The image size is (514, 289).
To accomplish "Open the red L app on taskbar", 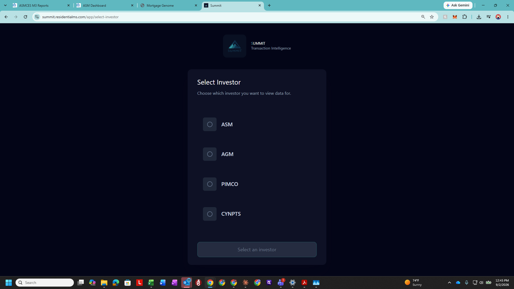I will [139, 283].
